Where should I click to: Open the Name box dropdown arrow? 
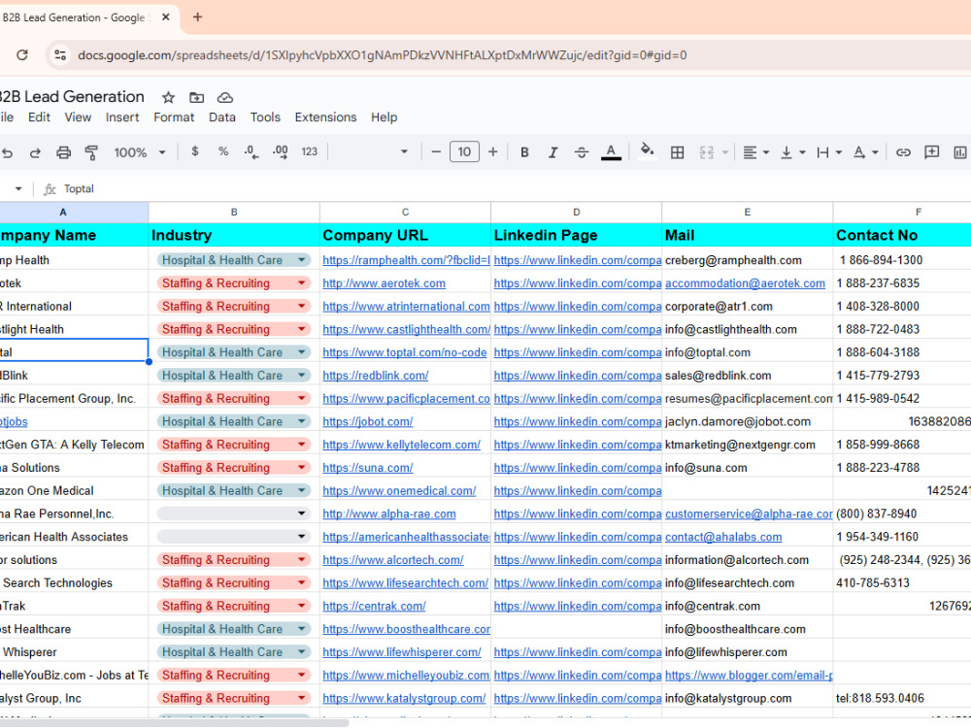click(x=17, y=189)
